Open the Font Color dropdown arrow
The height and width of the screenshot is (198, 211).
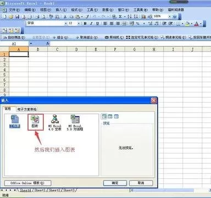click(201, 24)
